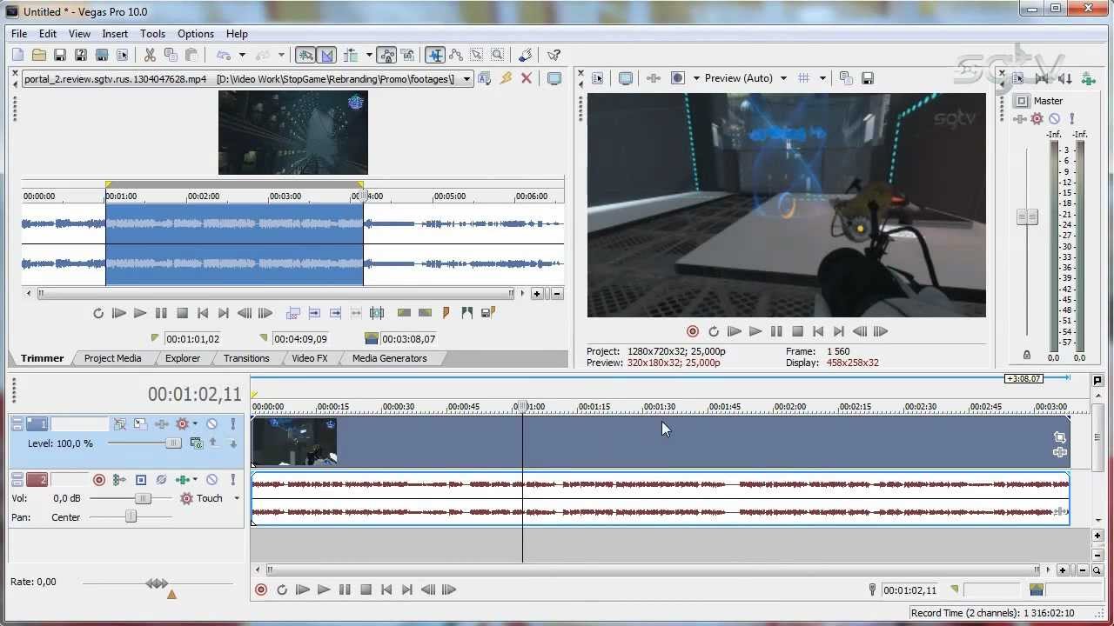Click the external monitor icon in Trimmer toolbar
The image size is (1114, 626).
point(554,78)
